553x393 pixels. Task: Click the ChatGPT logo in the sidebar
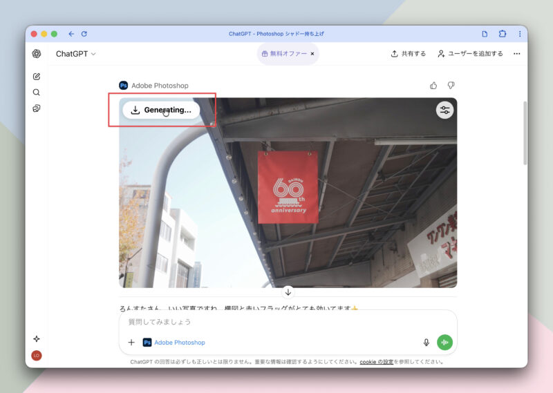click(x=37, y=54)
